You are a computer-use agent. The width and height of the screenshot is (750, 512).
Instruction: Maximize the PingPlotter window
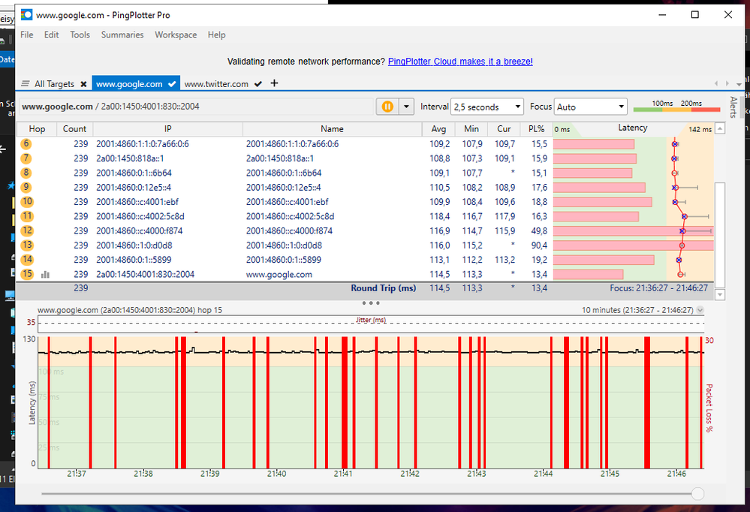point(695,15)
